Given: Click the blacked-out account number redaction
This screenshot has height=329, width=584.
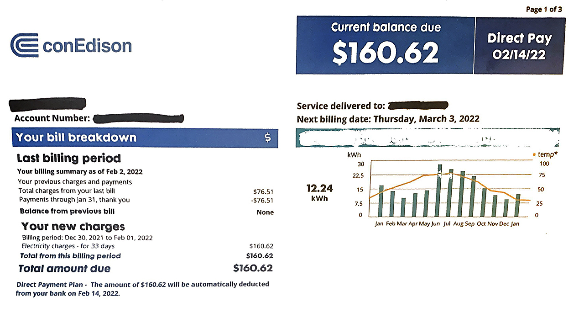Looking at the screenshot, I should pyautogui.click(x=138, y=119).
